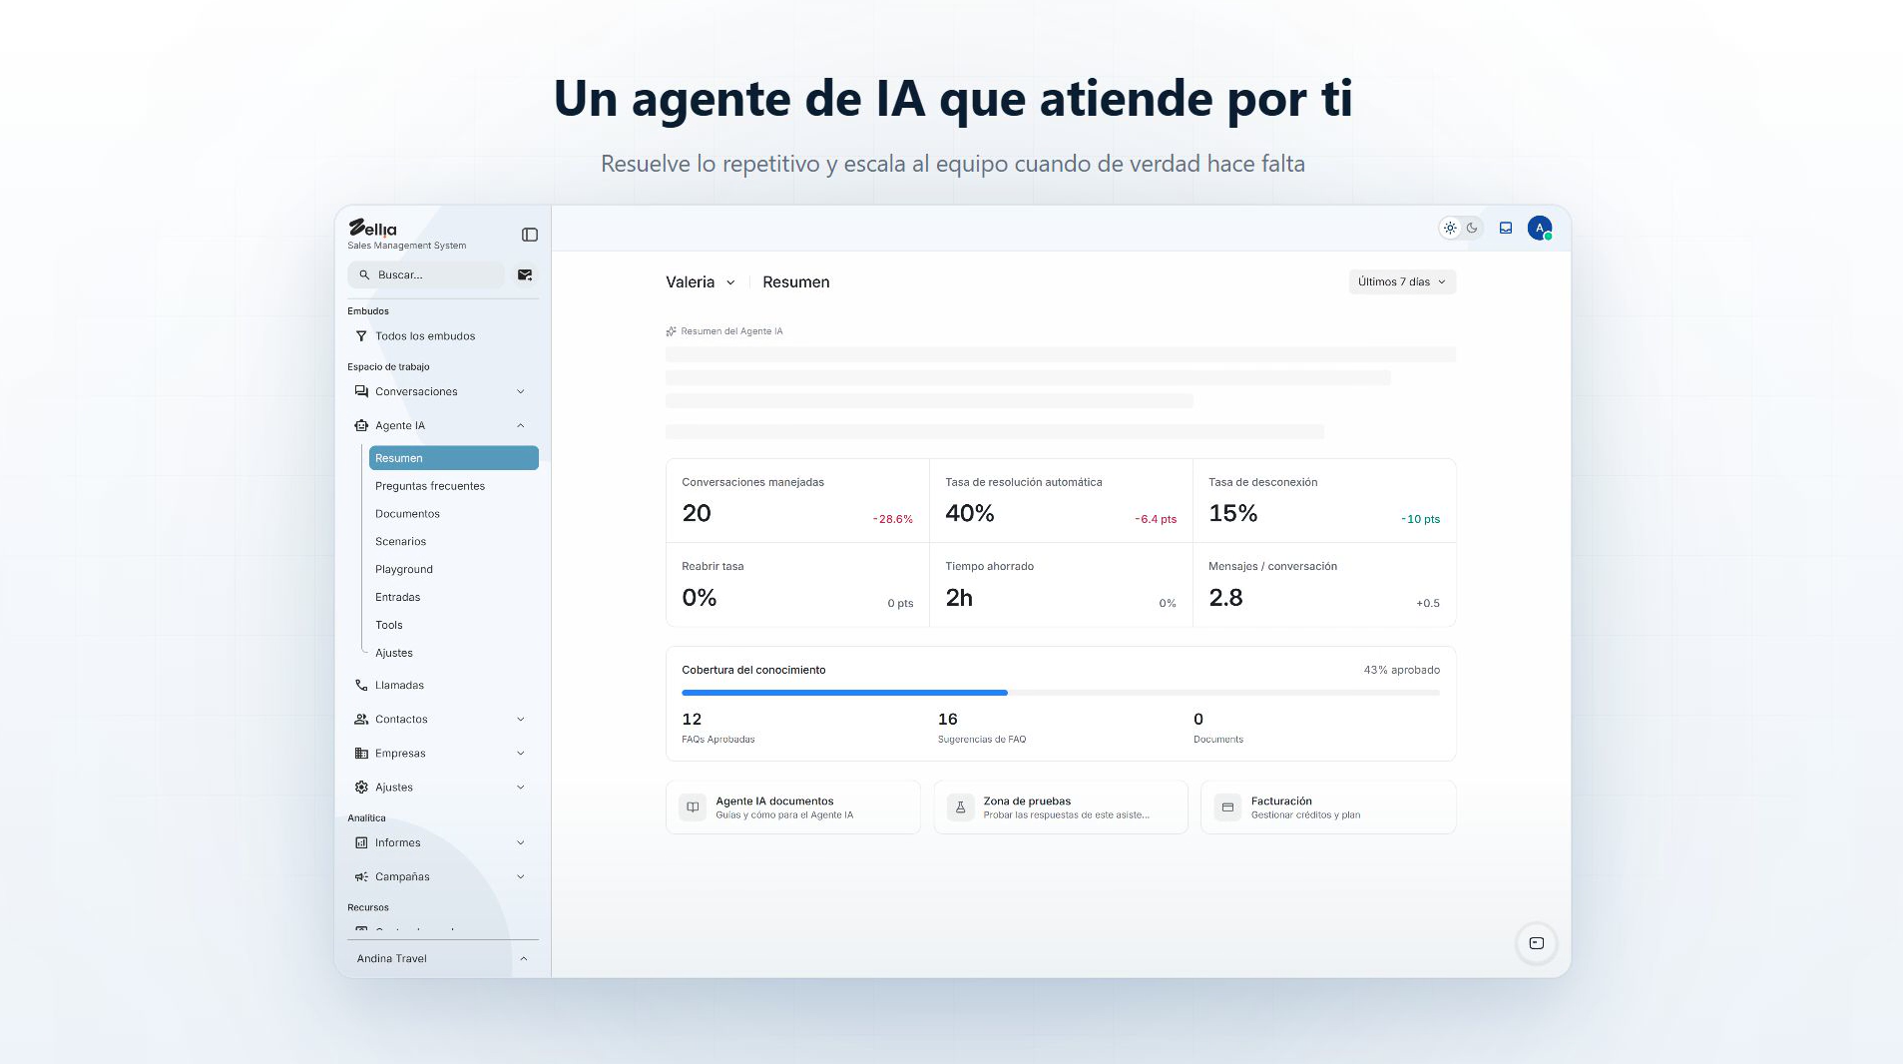Expand the Empresas section chevron

520,754
